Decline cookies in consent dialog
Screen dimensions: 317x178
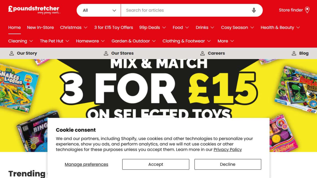(228, 164)
